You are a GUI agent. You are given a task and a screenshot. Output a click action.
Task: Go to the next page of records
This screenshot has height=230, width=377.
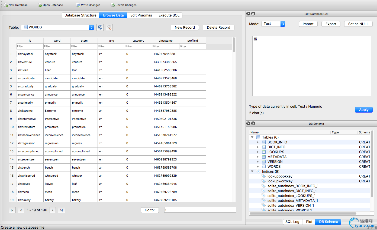coord(53,210)
